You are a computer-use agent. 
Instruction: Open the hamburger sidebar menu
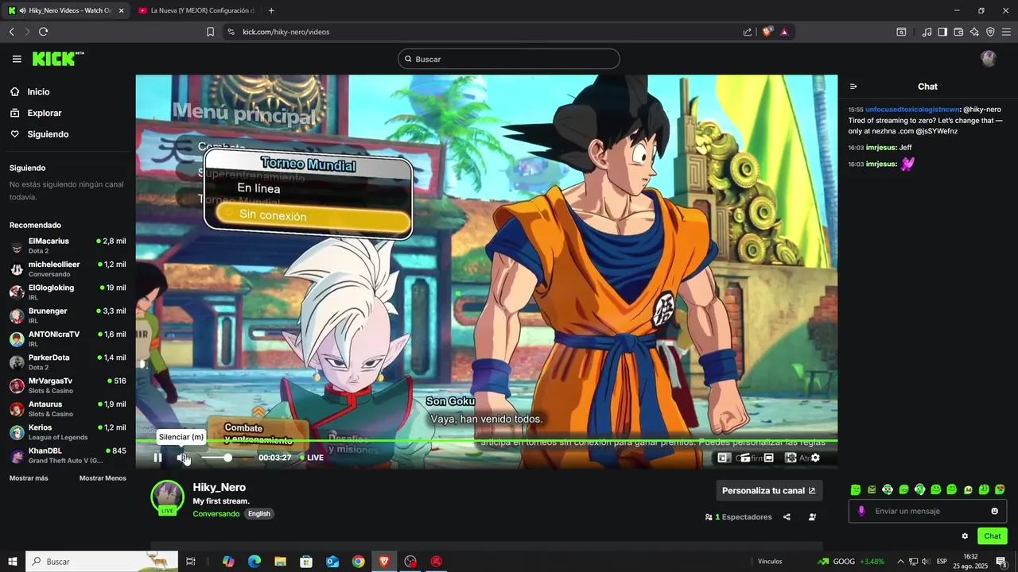pos(17,59)
